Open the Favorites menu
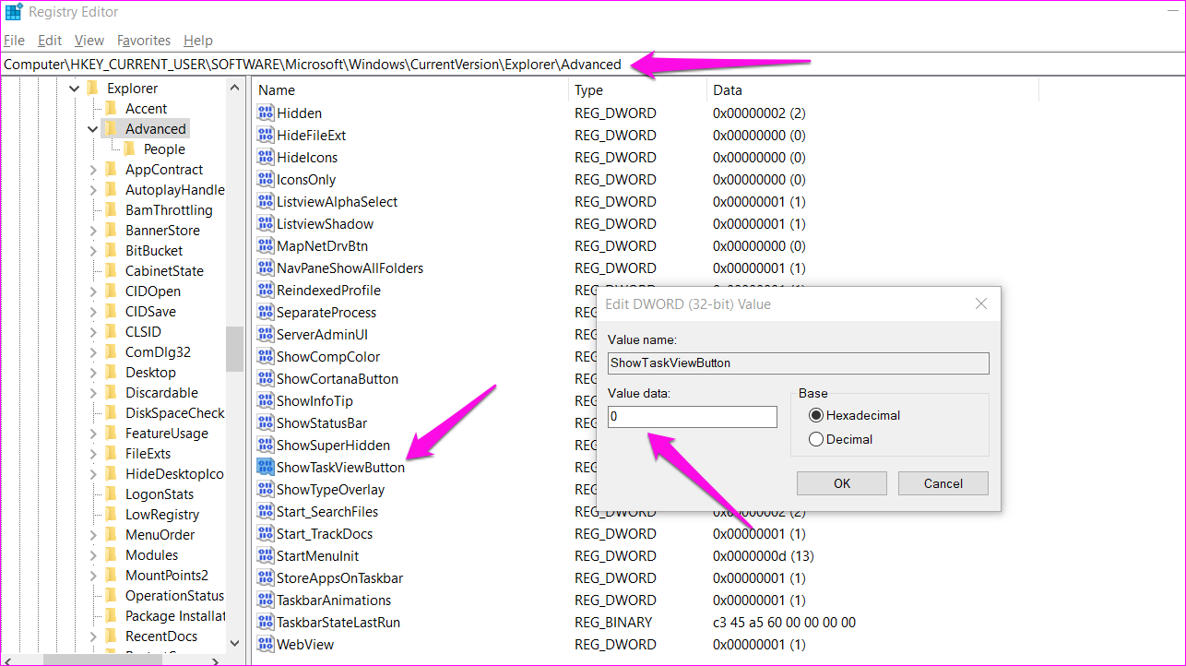Image resolution: width=1186 pixels, height=666 pixels. 144,41
